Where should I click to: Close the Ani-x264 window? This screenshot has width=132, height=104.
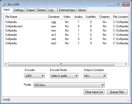[x=126, y=4]
